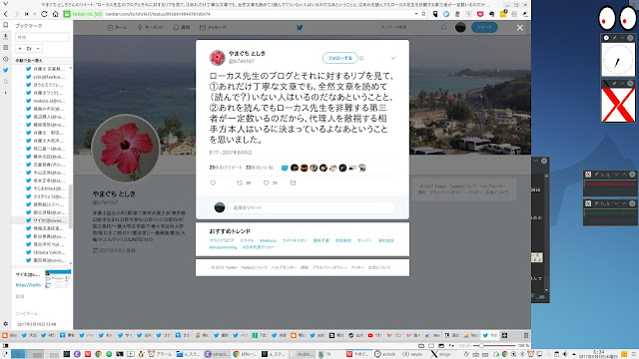Image resolution: width=639 pixels, height=359 pixels.
Task: Click the first trend link under おすすめトレンド
Action: 222,240
